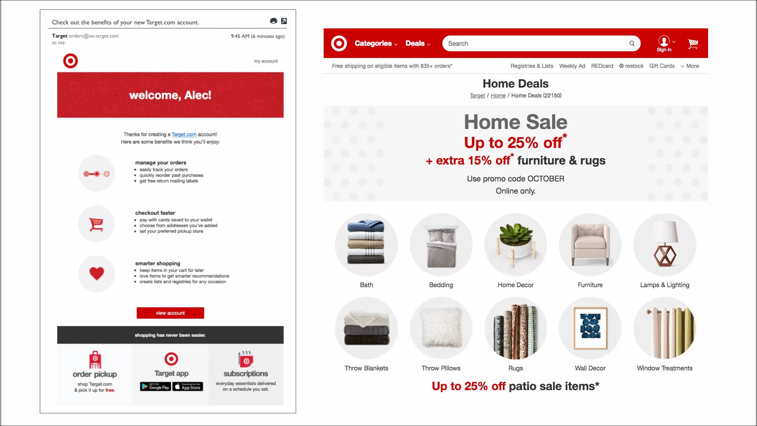The image size is (757, 426).
Task: Click the REDcard menu item
Action: pos(602,65)
